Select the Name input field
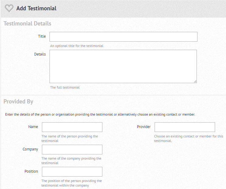226x189 pixels. (72, 127)
